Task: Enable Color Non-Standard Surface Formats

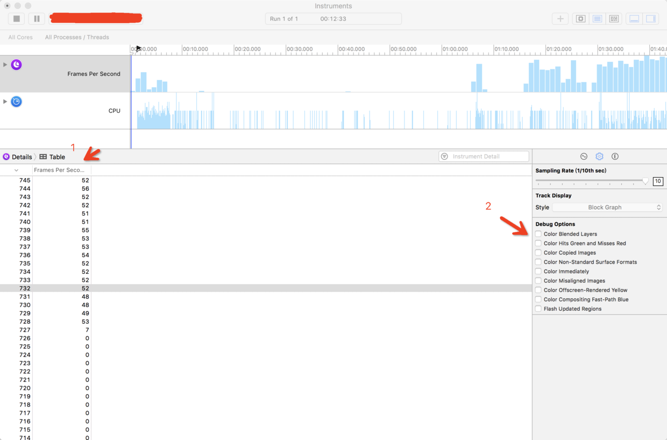Action: coord(538,262)
